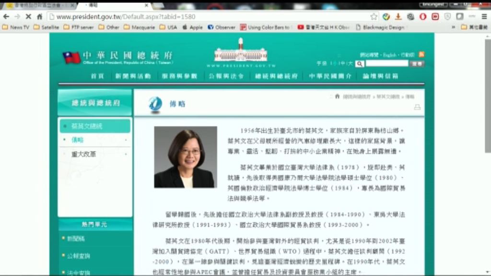Open the Chrome hamburger menu
The height and width of the screenshot is (276, 491).
tap(484, 16)
